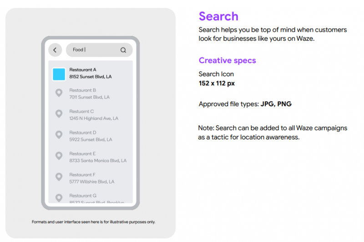The width and height of the screenshot is (364, 242).
Task: Click the 5777 Willshire Blvd address
Action: click(92, 182)
